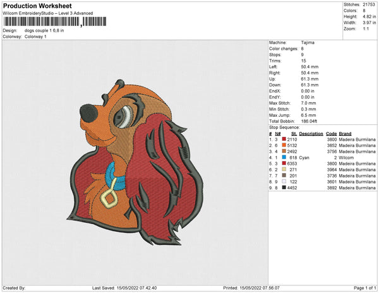Click the Width value 3.97 in
This screenshot has height=293, width=379.
pyautogui.click(x=369, y=23)
